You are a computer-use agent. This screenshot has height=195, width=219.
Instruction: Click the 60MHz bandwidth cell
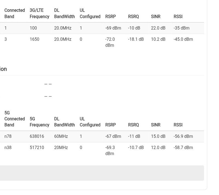pyautogui.click(x=61, y=136)
